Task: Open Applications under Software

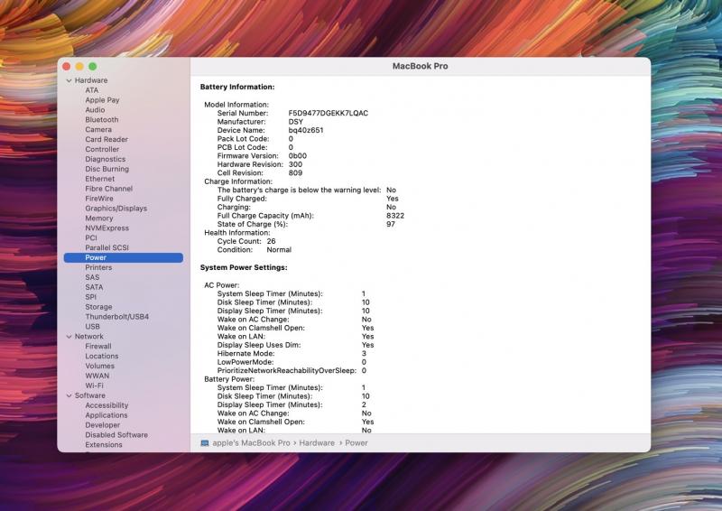Action: pyautogui.click(x=106, y=415)
